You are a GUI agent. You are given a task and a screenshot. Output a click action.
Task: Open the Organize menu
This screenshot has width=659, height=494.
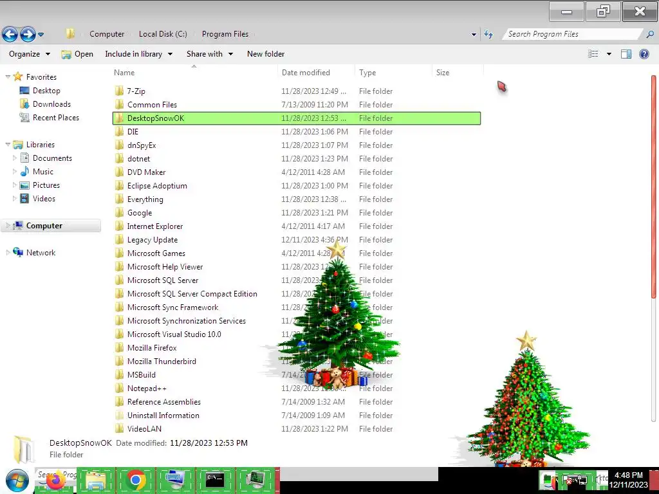coord(30,54)
